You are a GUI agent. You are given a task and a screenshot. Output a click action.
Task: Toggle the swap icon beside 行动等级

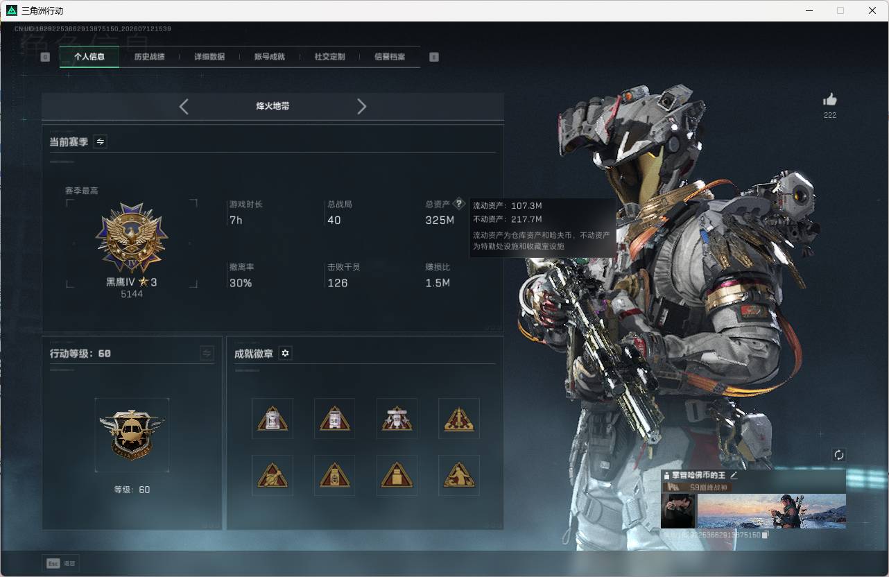[207, 354]
